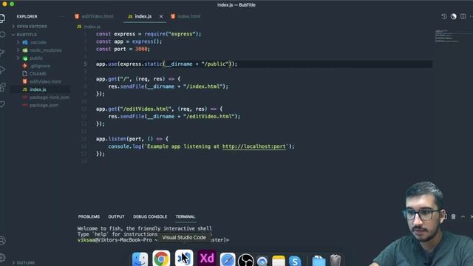Split the editor to the right
473x266 pixels.
[463, 16]
